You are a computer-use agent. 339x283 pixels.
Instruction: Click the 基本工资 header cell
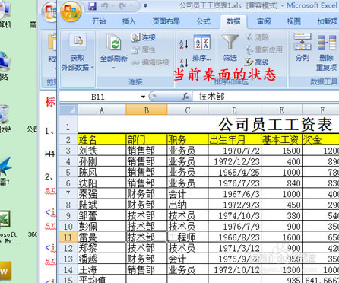(x=281, y=139)
